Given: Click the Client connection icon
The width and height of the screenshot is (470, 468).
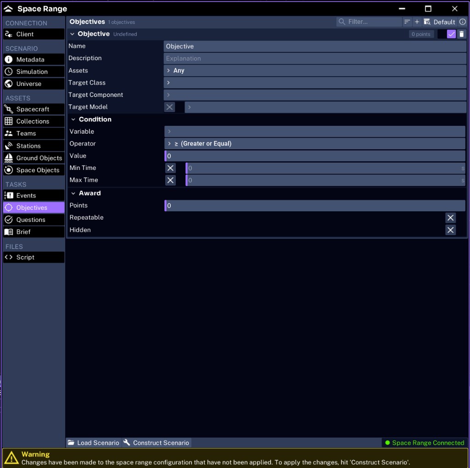Looking at the screenshot, I should (9, 34).
